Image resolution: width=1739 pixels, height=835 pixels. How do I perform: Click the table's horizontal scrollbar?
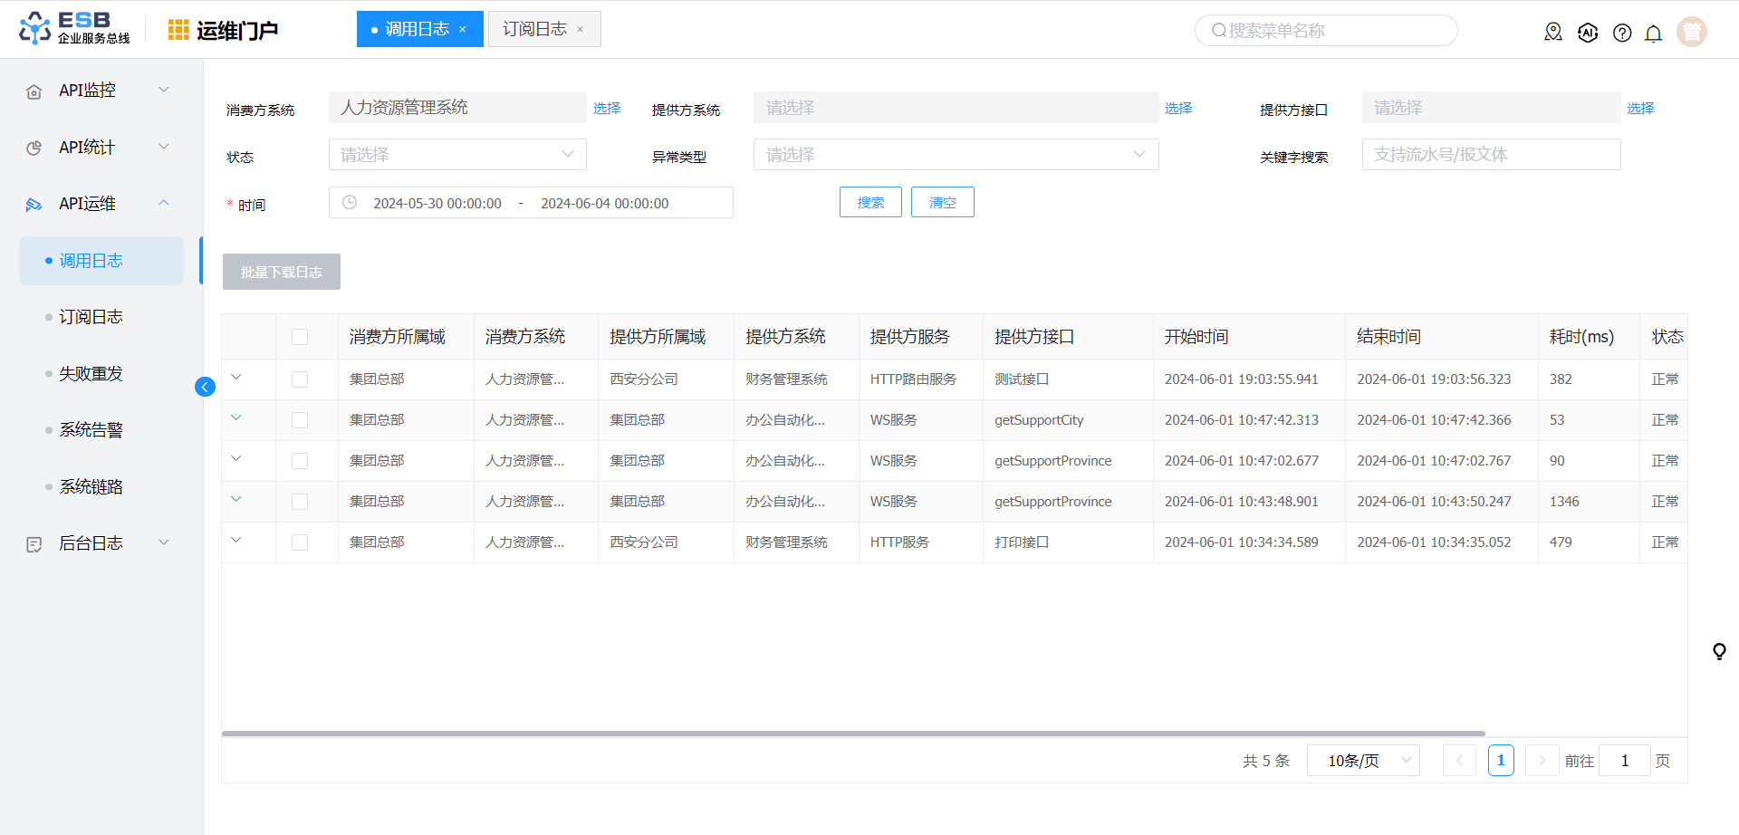(x=852, y=734)
